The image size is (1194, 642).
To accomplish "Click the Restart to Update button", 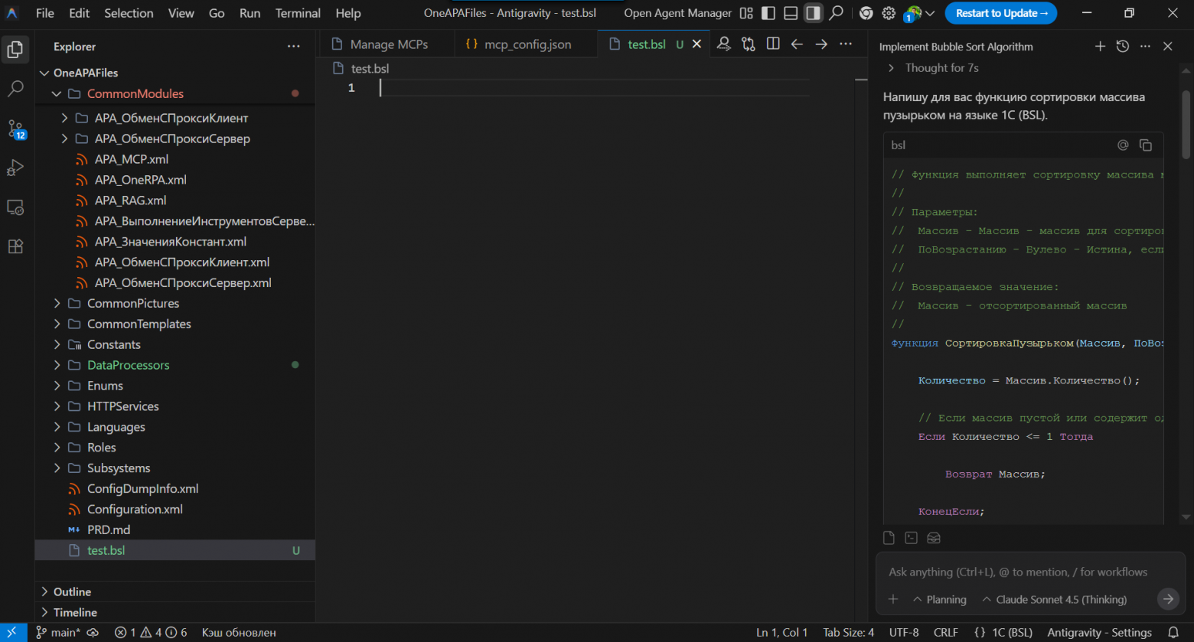I will point(1000,13).
